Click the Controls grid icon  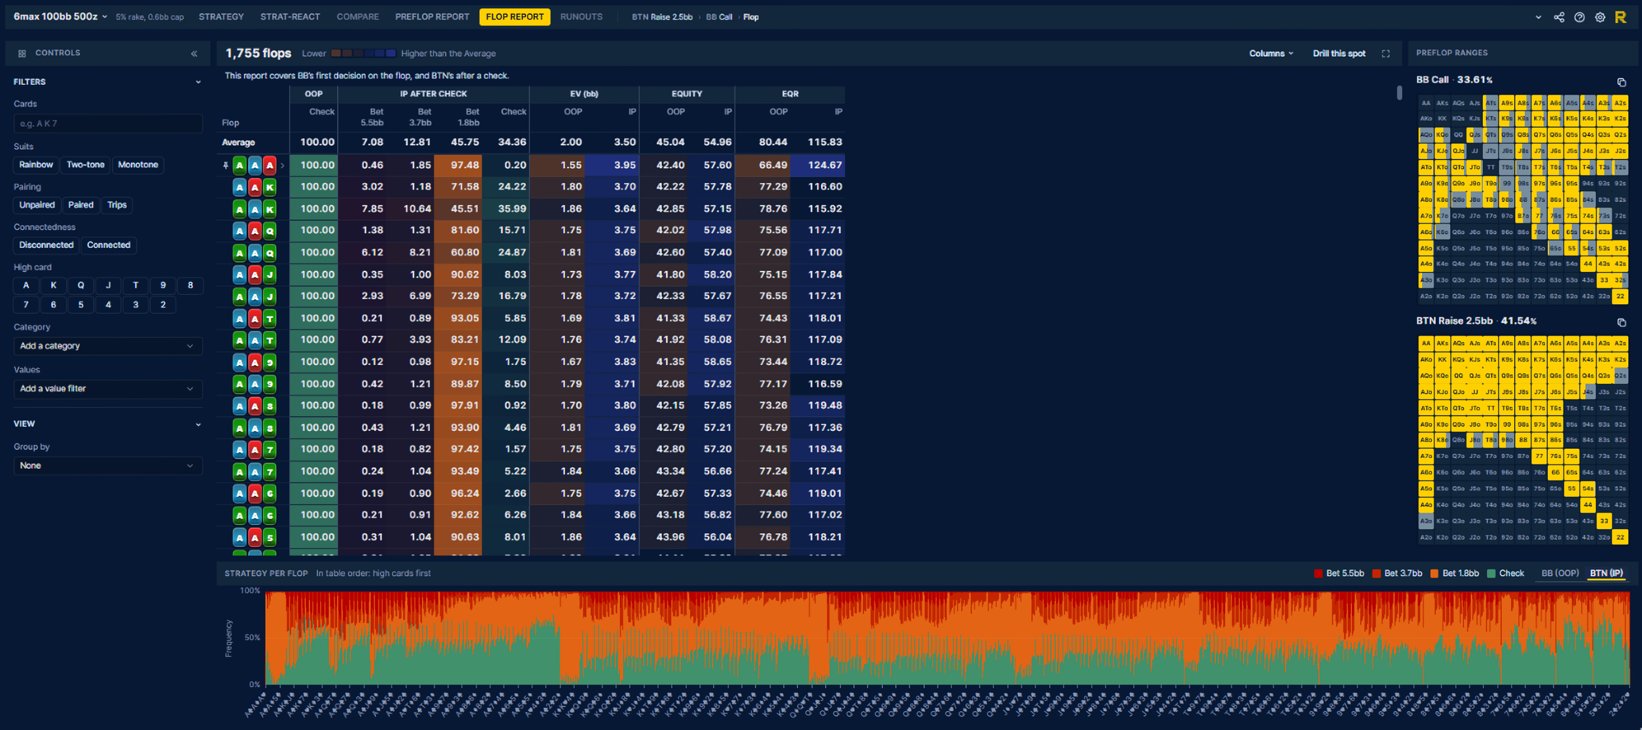(22, 54)
